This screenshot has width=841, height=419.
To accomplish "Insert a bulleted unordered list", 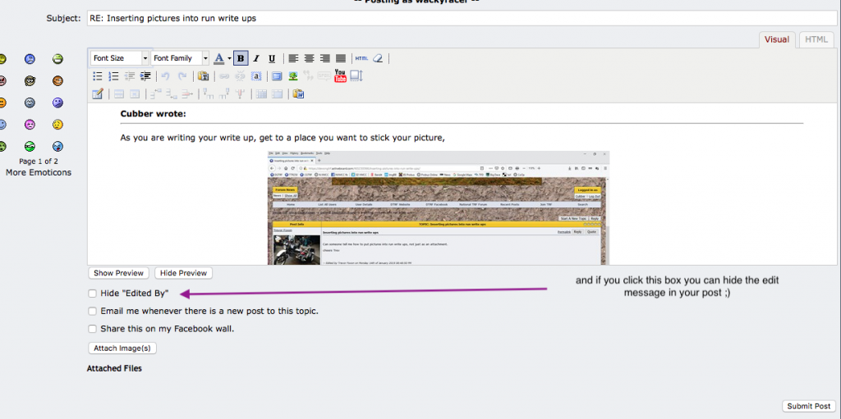I will (98, 76).
